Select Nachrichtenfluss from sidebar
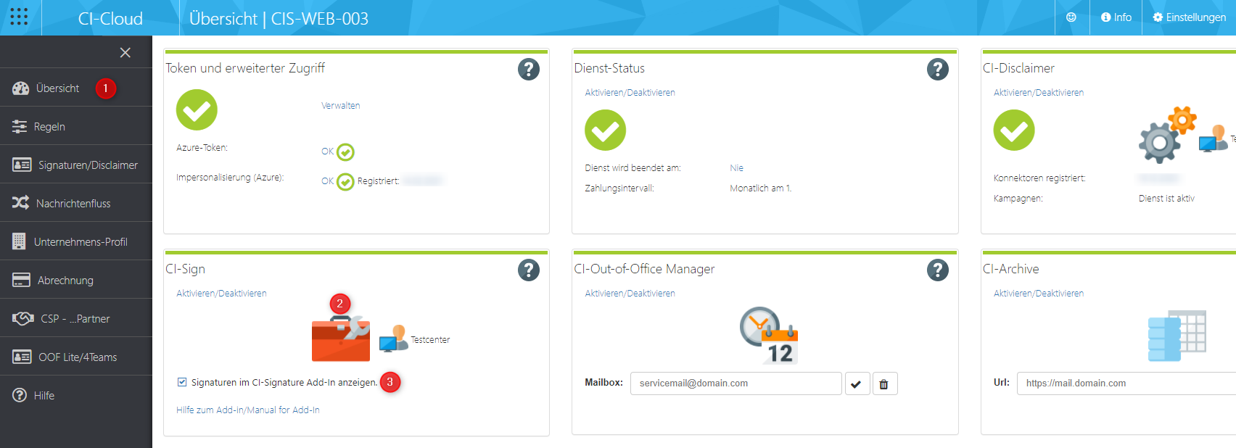The image size is (1236, 448). click(73, 204)
